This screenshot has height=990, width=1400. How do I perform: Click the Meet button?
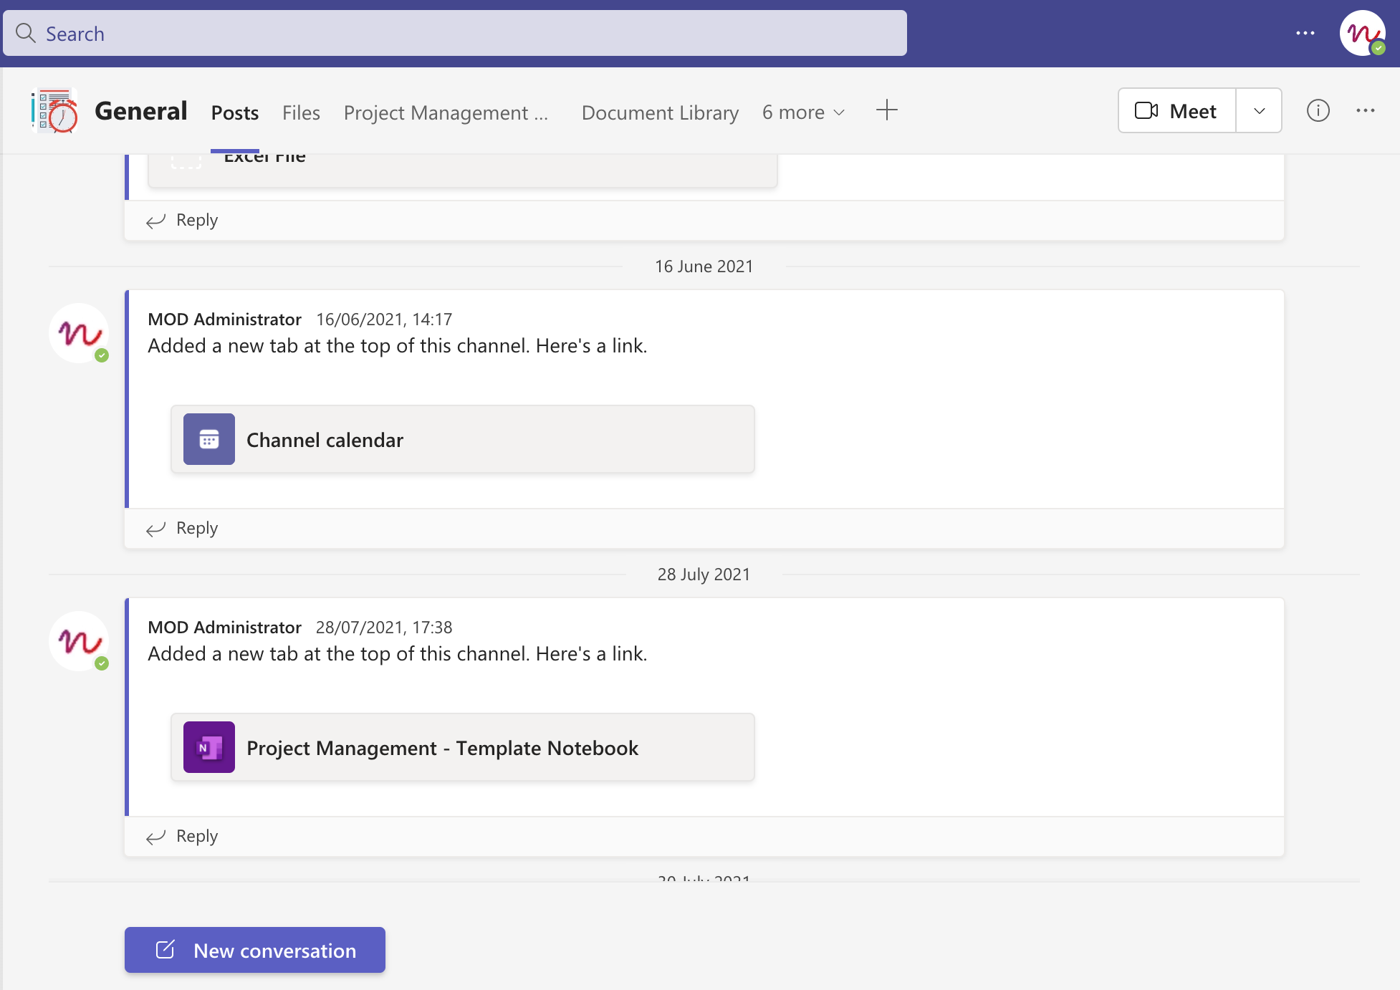(1177, 111)
